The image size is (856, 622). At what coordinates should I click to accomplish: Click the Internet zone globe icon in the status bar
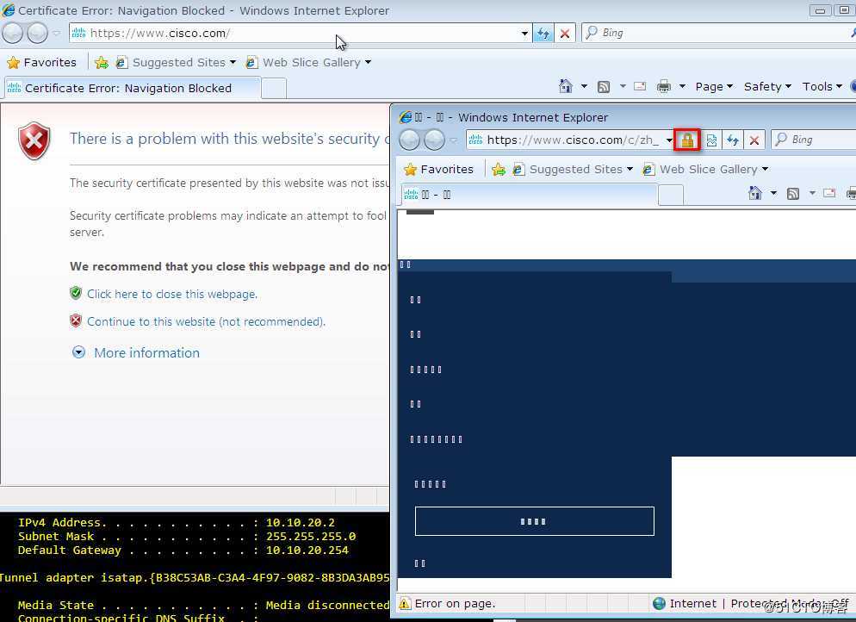(x=660, y=603)
